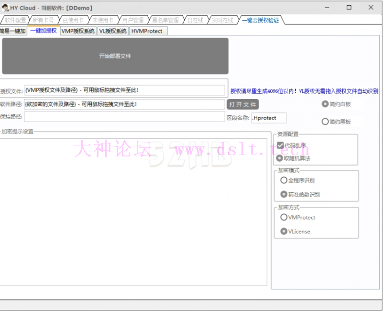
Task: Choose VMProtect as encryption method
Action: [284, 217]
